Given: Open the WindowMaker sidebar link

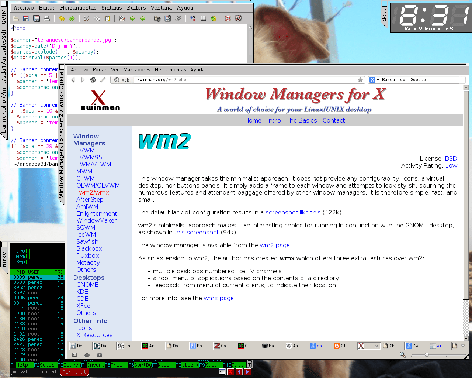Looking at the screenshot, I should pyautogui.click(x=97, y=220).
